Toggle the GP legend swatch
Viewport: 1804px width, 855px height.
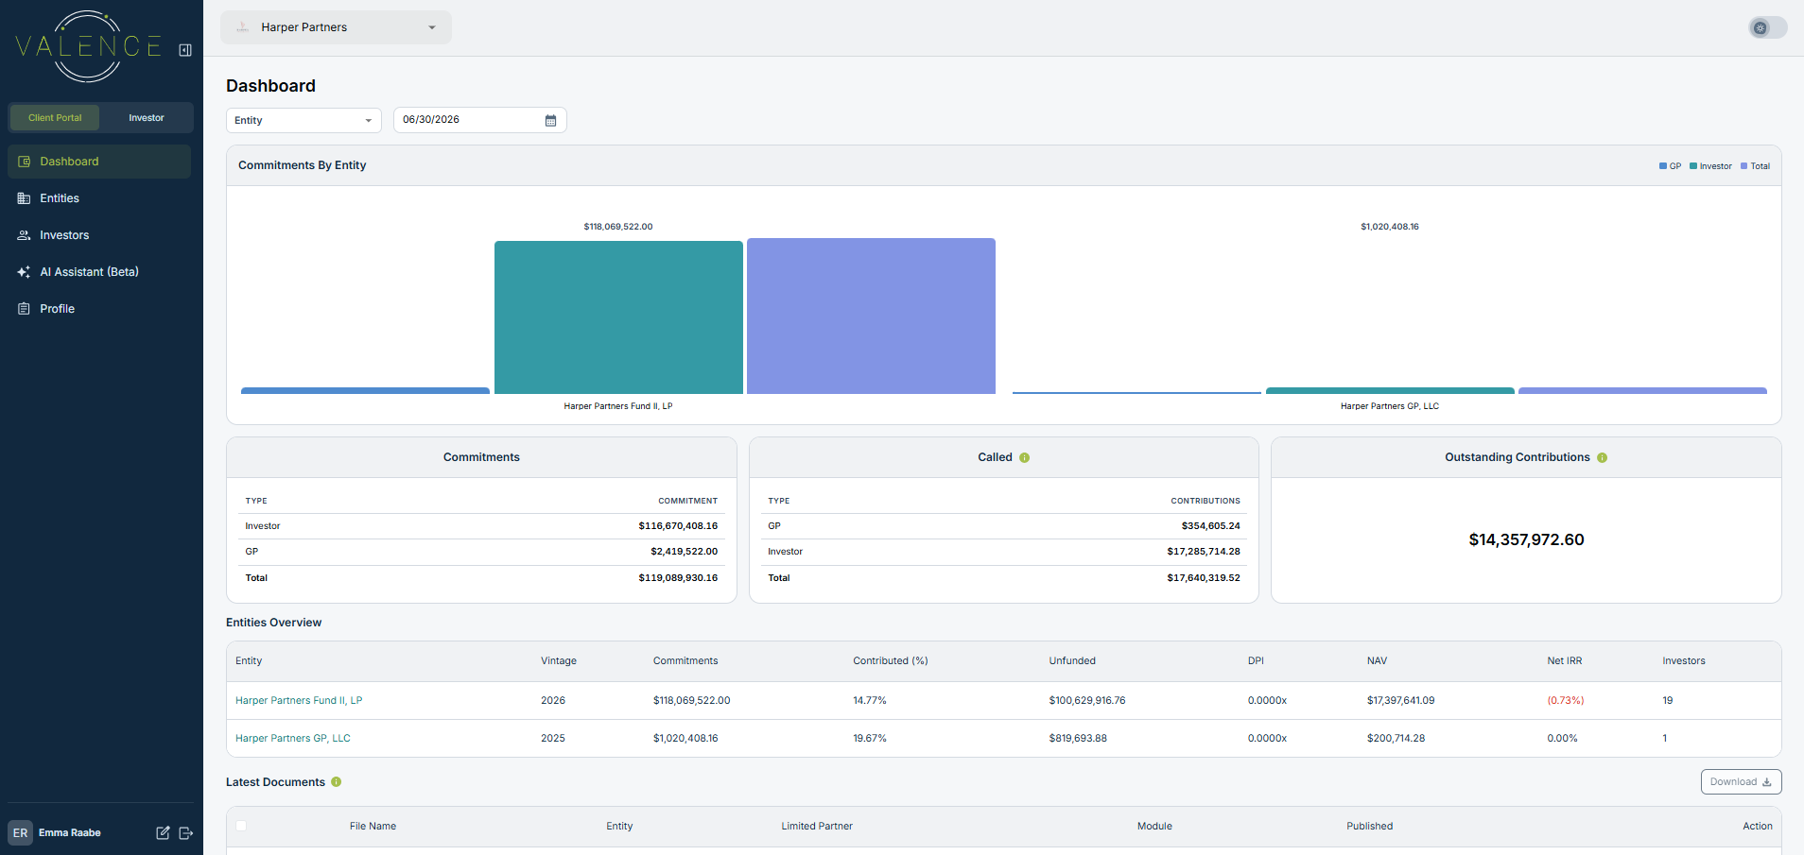(x=1663, y=166)
